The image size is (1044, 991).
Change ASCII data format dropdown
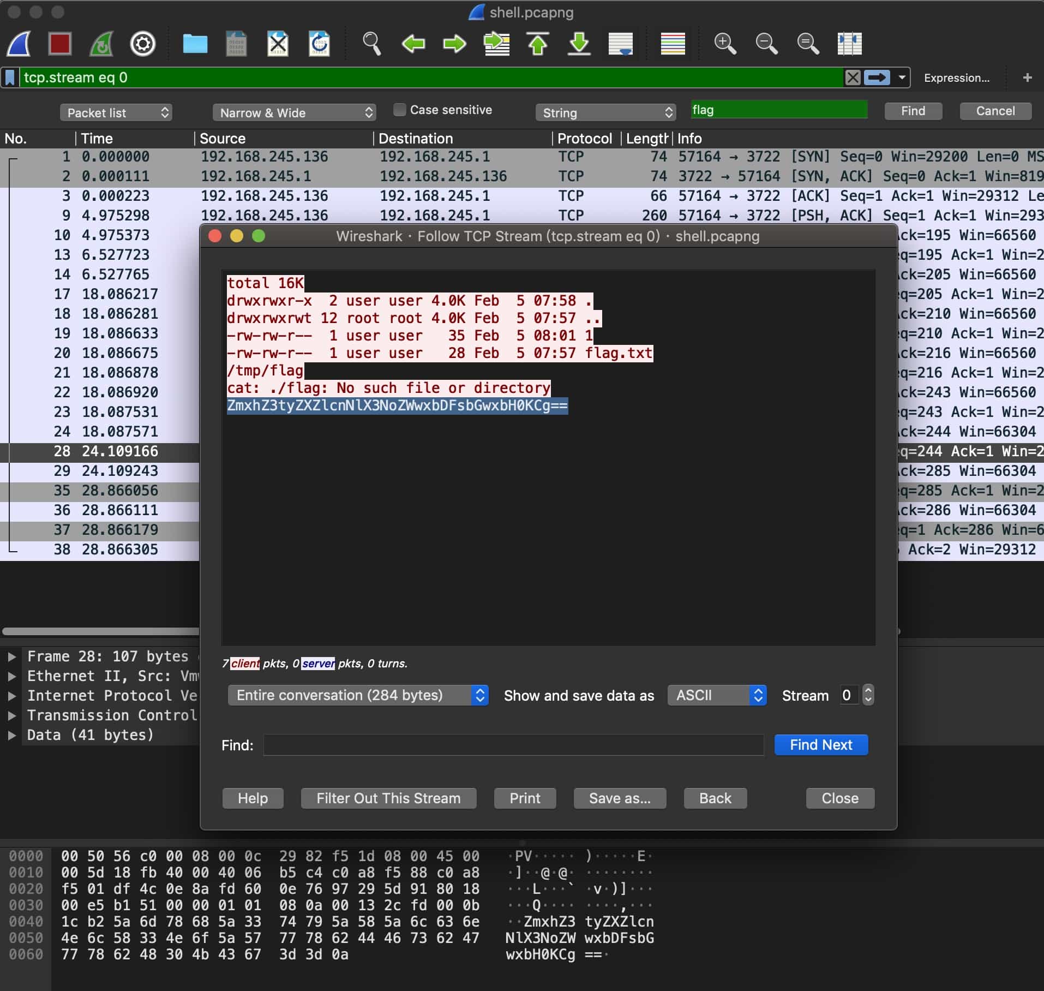[717, 695]
